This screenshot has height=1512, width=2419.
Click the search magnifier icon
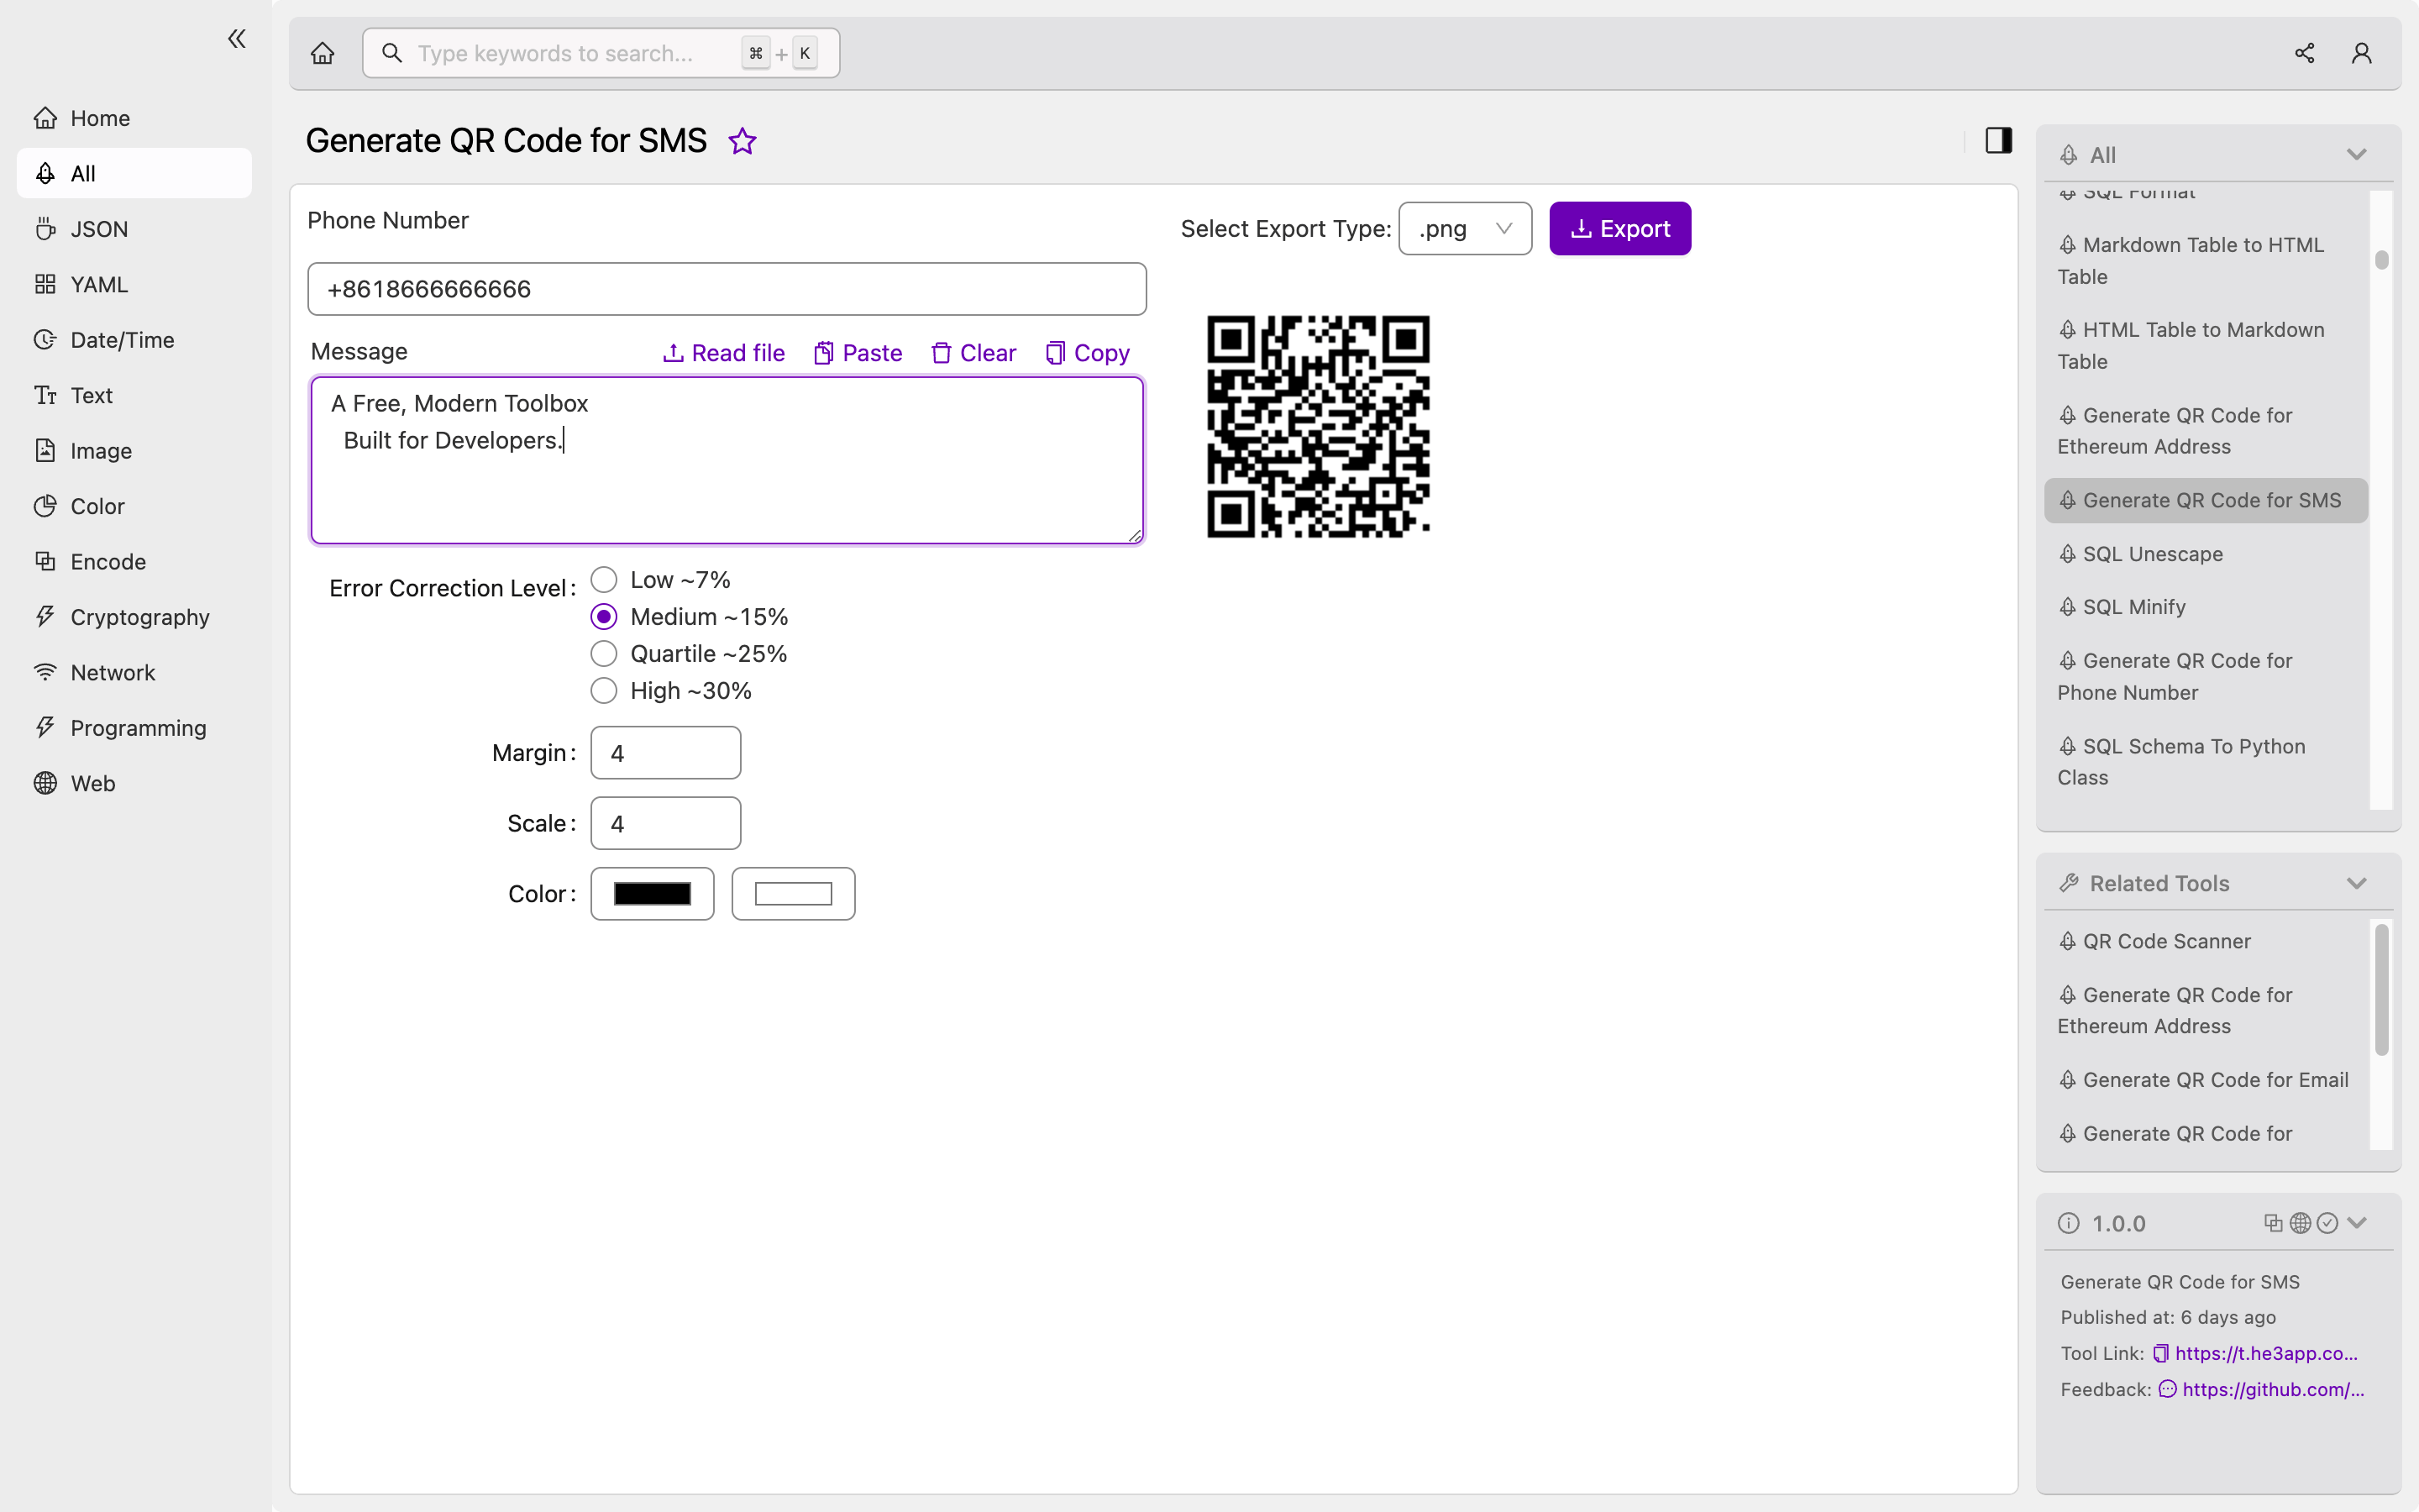pos(392,53)
